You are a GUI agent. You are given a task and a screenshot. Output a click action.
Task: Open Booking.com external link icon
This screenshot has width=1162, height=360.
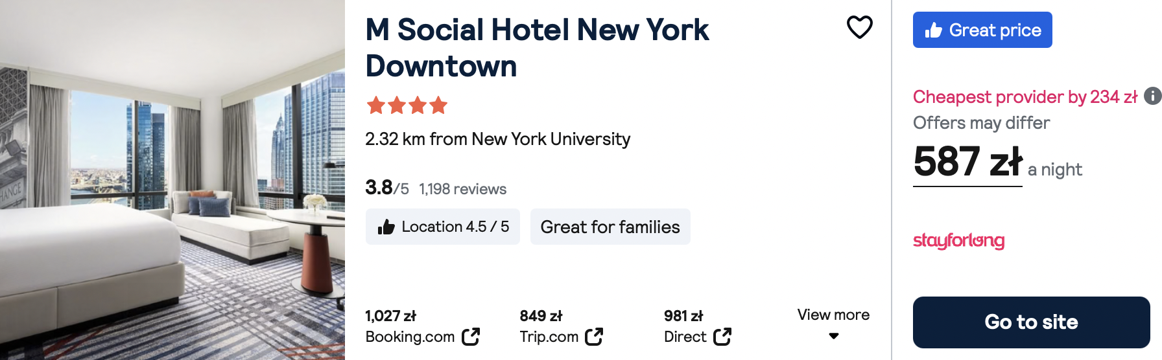471,337
